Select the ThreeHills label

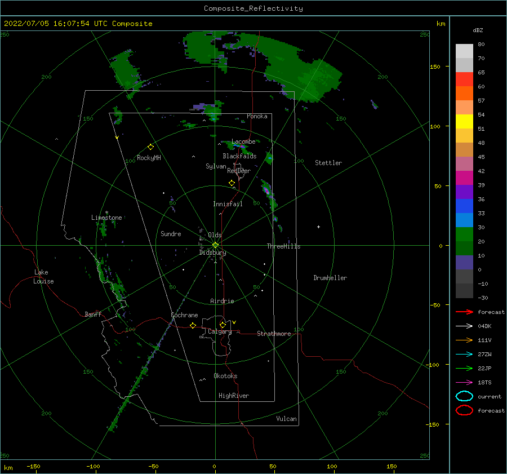(x=283, y=246)
